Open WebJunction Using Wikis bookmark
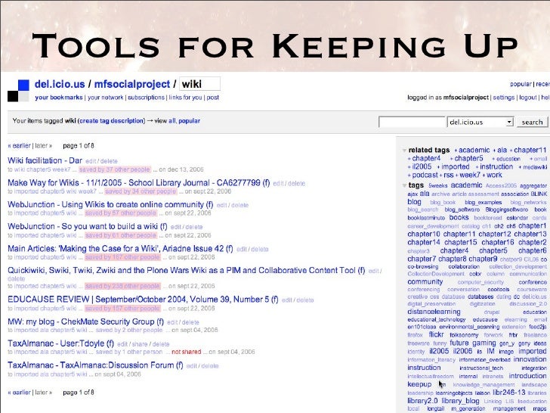550x413 pixels. (110, 204)
